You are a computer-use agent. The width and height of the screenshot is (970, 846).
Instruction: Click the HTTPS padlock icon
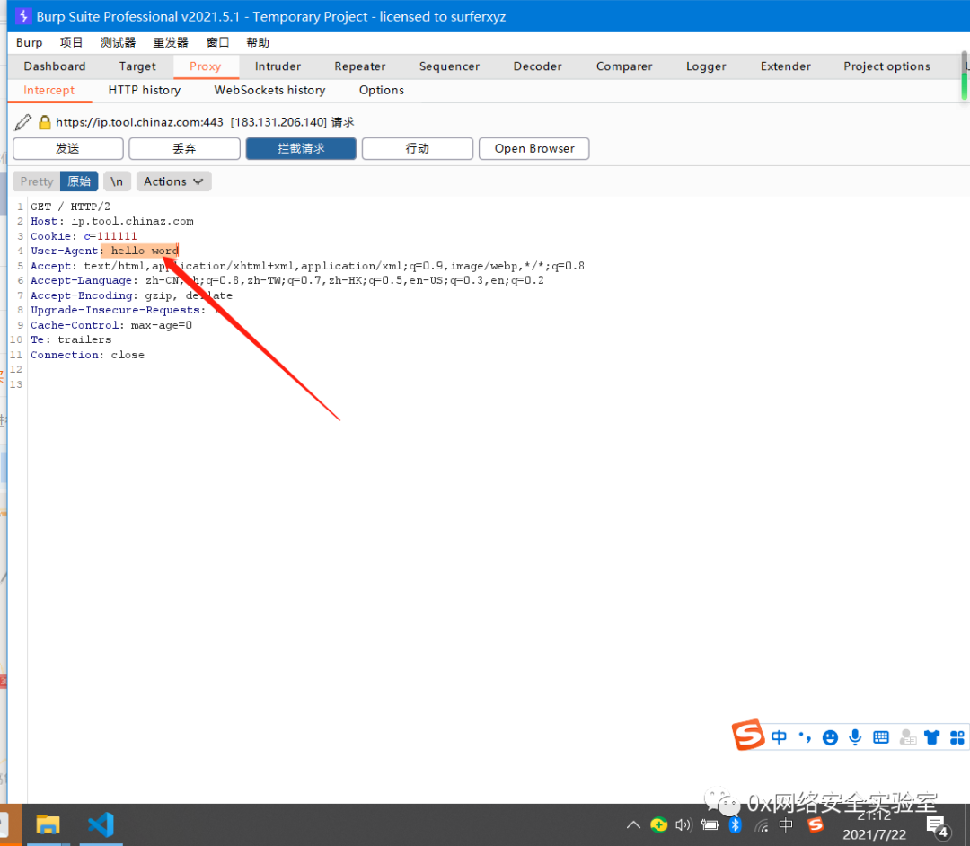pyautogui.click(x=45, y=122)
